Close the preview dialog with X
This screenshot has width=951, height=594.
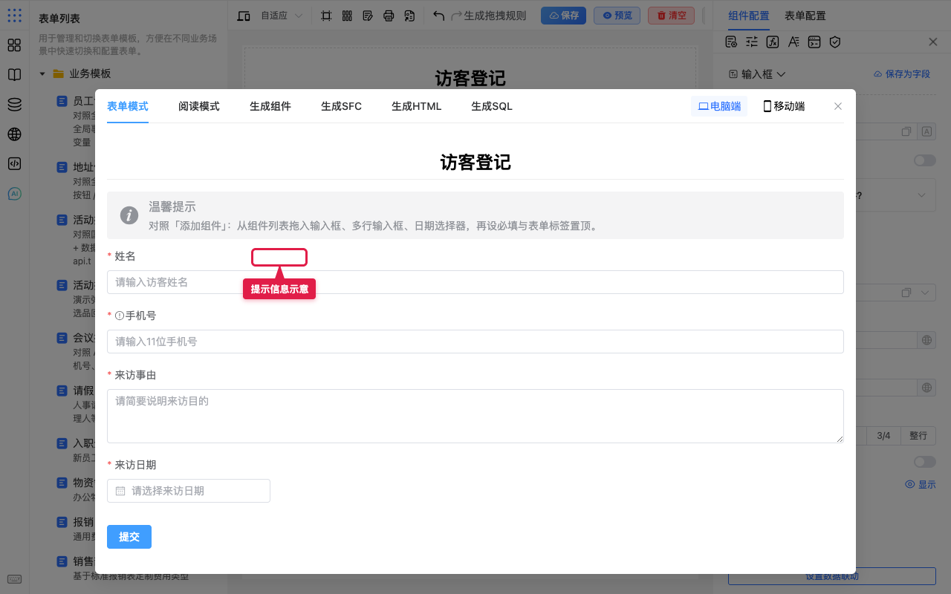[x=838, y=106]
